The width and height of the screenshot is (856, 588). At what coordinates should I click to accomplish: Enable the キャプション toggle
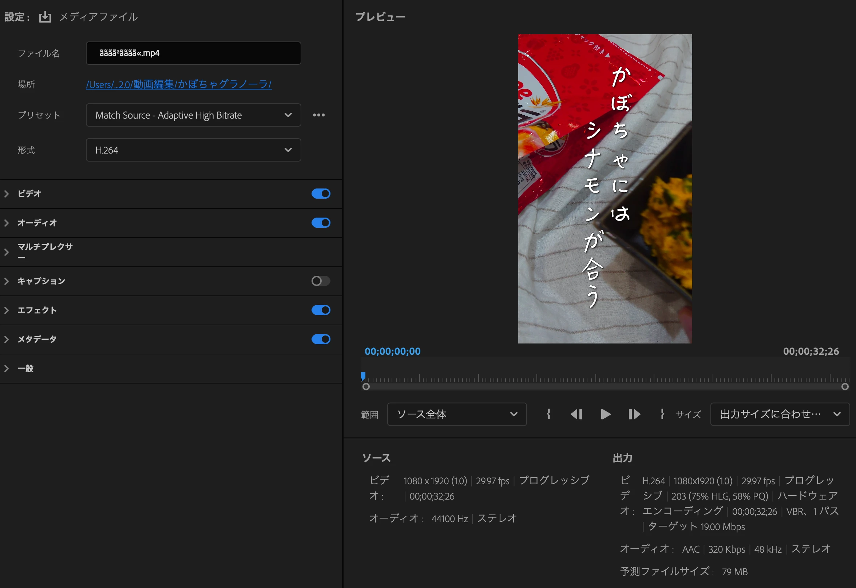coord(321,281)
